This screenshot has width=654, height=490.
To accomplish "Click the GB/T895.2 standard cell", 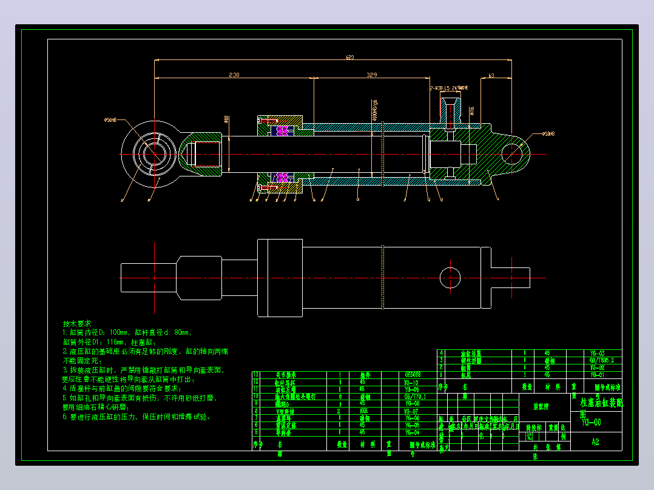I will (601, 360).
